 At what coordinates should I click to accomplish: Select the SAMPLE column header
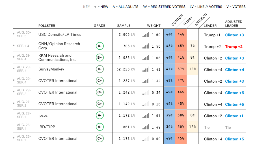[x=124, y=26]
